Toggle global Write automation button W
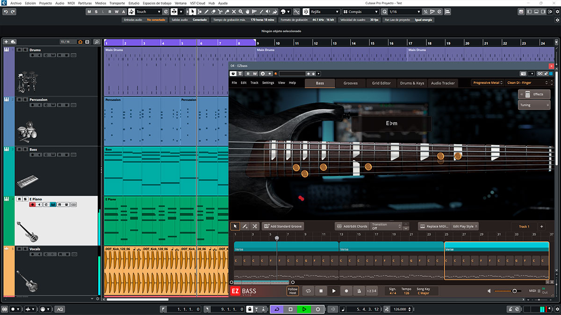The height and width of the screenshot is (315, 561). click(x=116, y=12)
